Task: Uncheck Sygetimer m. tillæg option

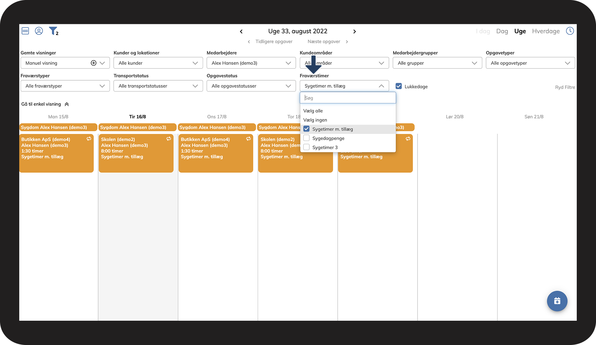Action: (x=306, y=129)
